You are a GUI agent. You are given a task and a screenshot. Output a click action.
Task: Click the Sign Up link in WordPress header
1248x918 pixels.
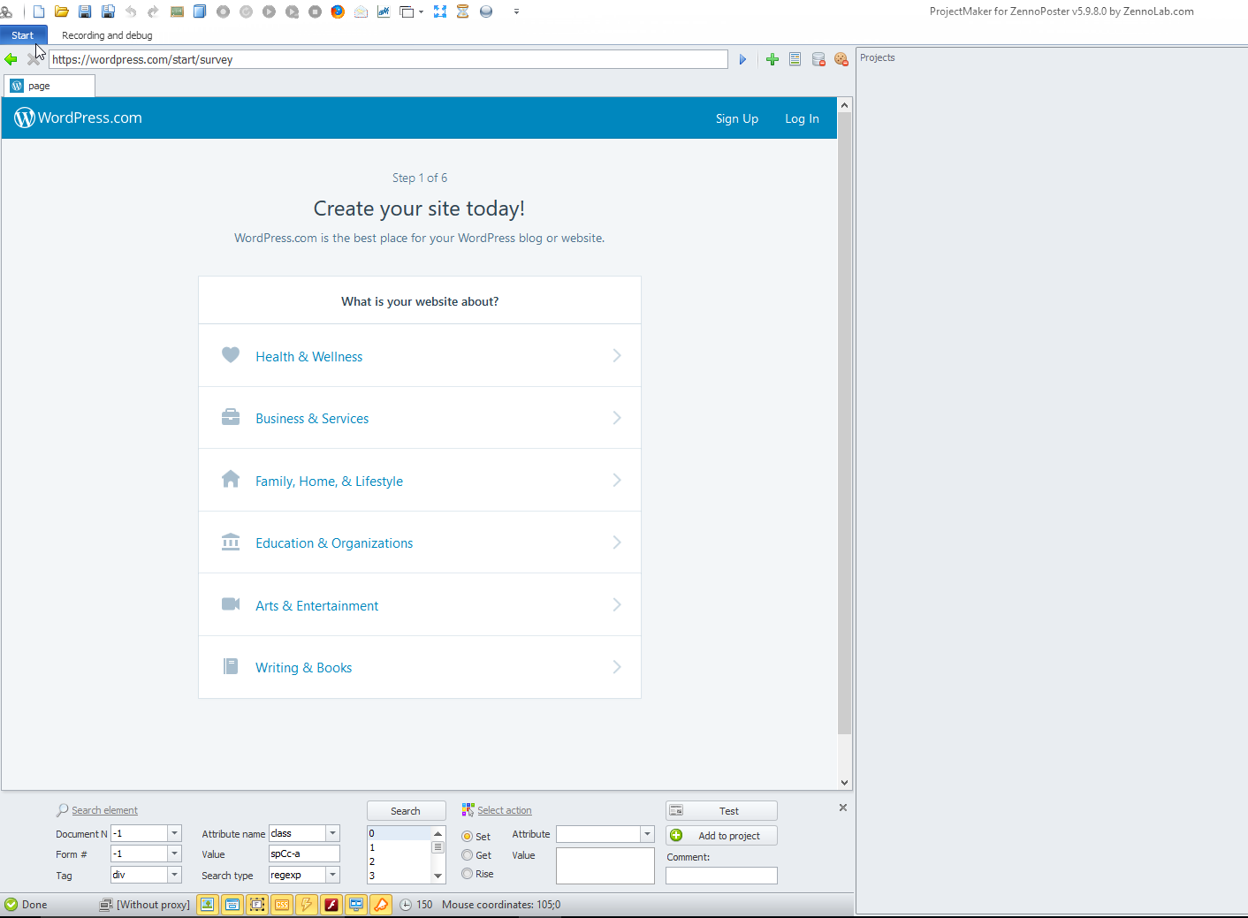click(737, 118)
